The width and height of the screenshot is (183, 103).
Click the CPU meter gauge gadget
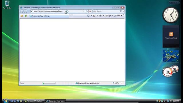pos(168,72)
